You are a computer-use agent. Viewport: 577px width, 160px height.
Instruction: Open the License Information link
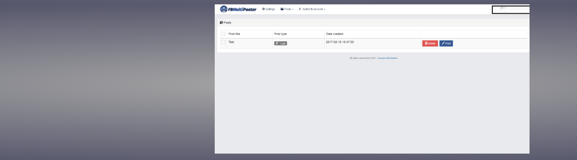click(x=388, y=58)
